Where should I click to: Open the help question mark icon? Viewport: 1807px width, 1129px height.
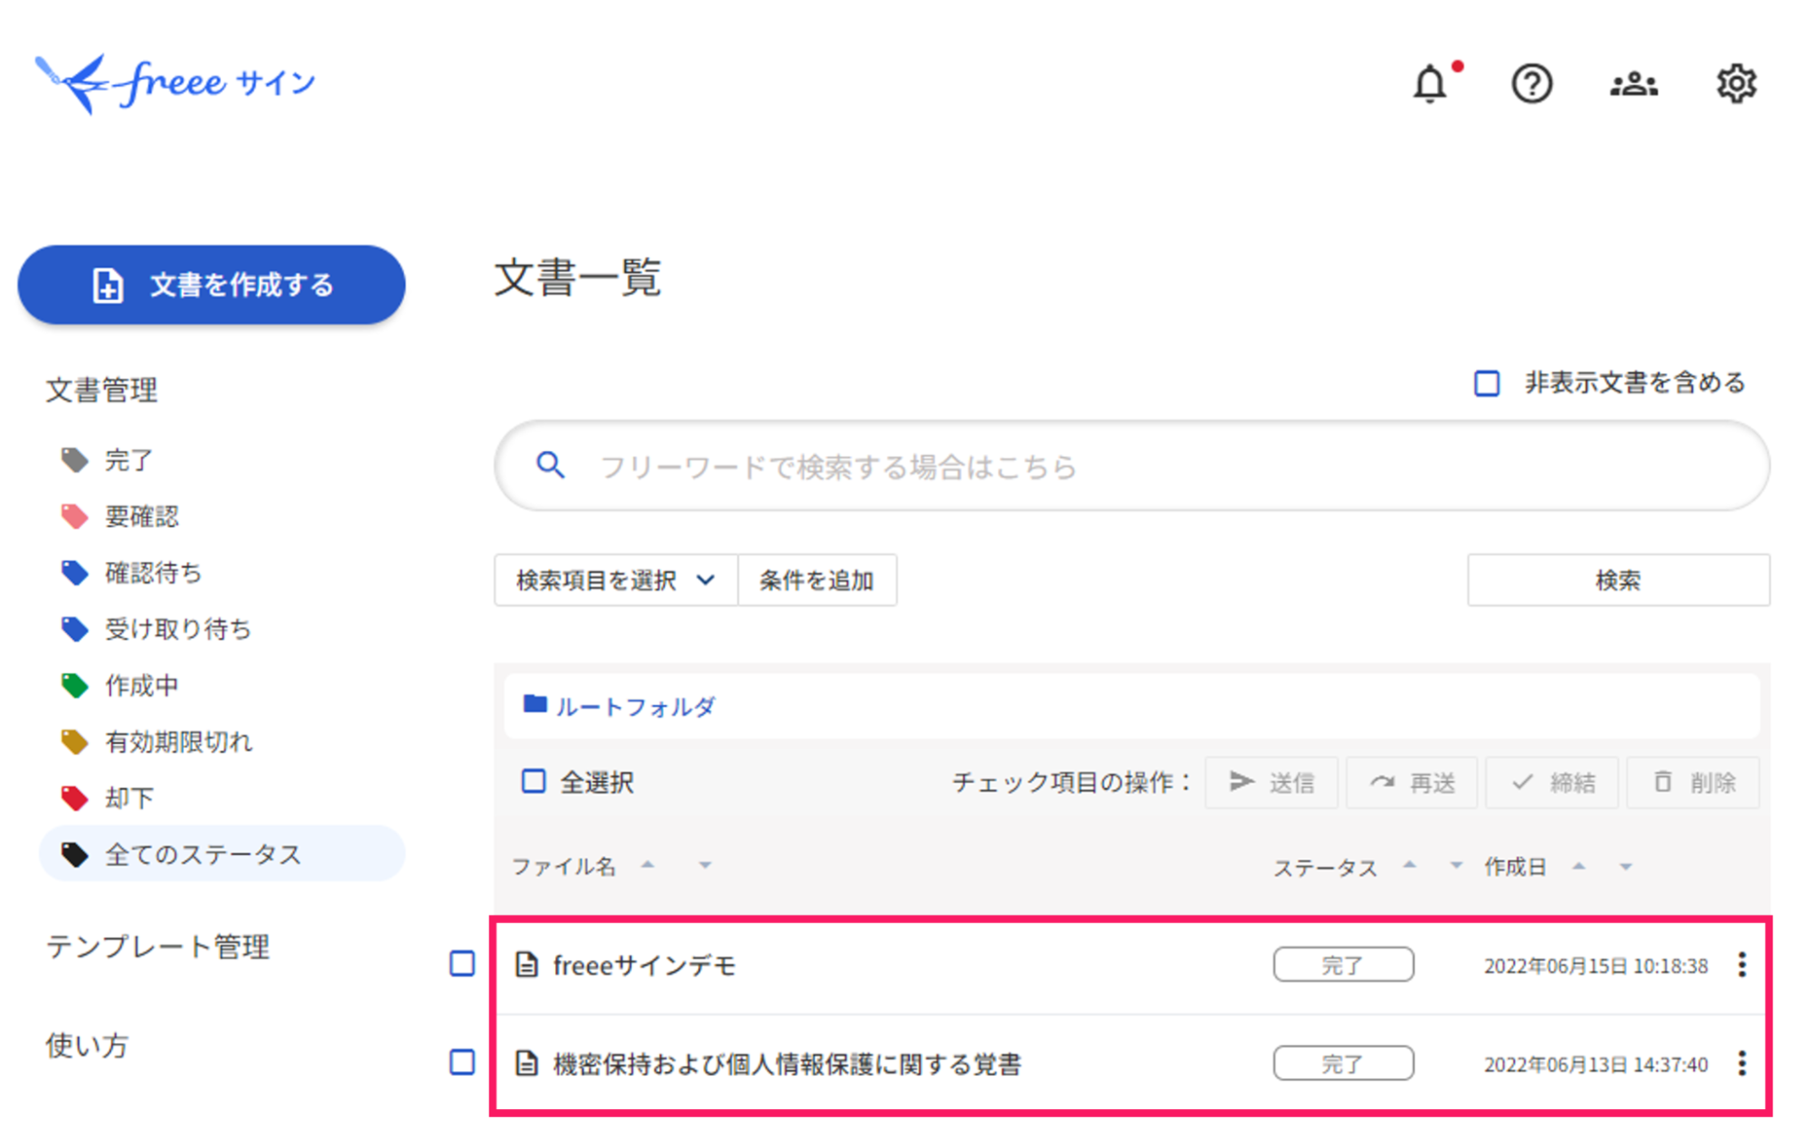pos(1531,84)
